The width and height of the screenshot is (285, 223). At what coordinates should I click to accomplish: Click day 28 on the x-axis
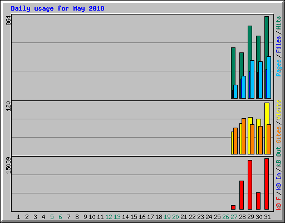click(x=242, y=217)
